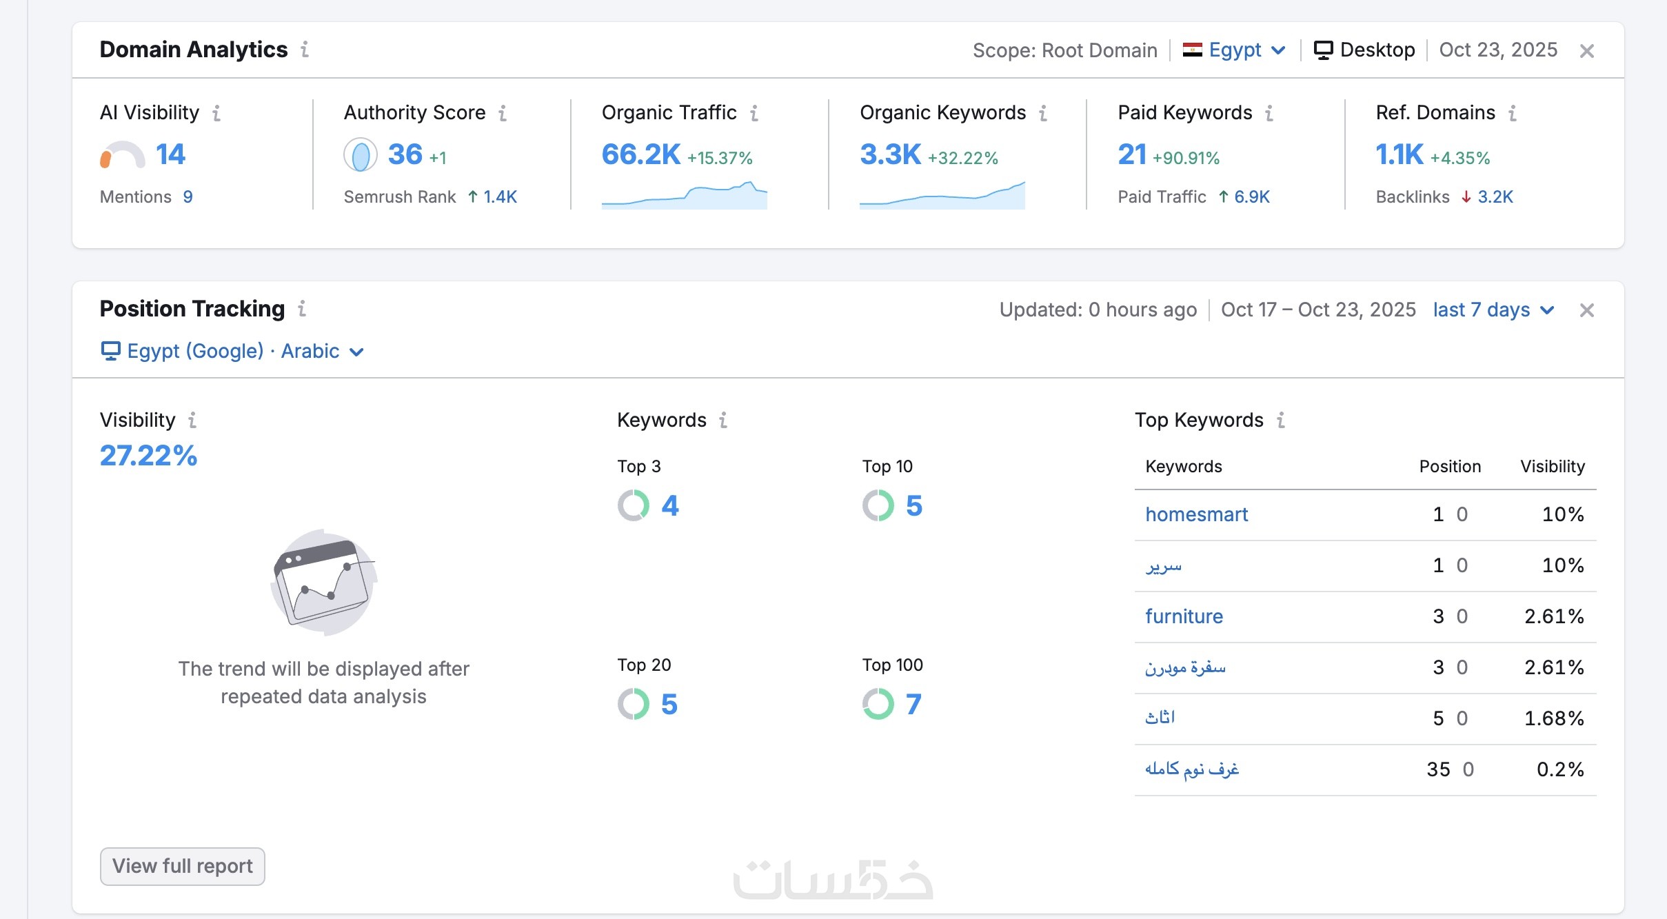The image size is (1667, 919).
Task: Click Authority Score info icon
Action: tap(503, 113)
